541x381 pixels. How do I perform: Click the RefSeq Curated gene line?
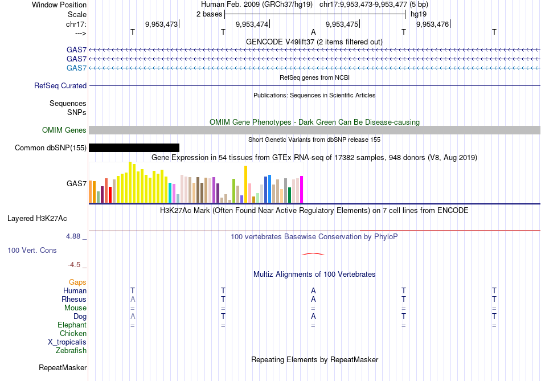[314, 85]
